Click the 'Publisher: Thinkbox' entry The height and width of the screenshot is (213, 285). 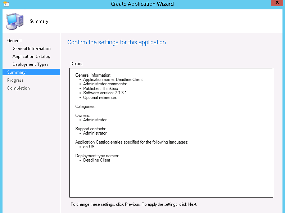click(100, 89)
